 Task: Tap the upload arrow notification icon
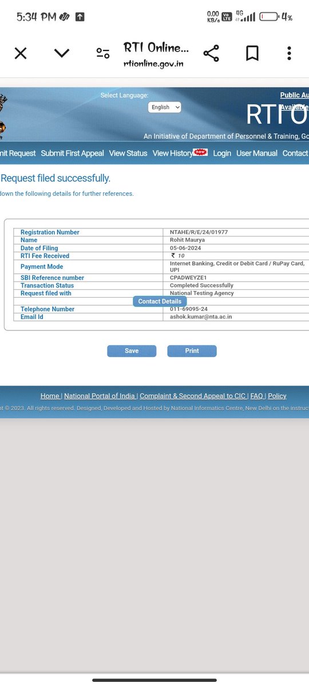80,17
